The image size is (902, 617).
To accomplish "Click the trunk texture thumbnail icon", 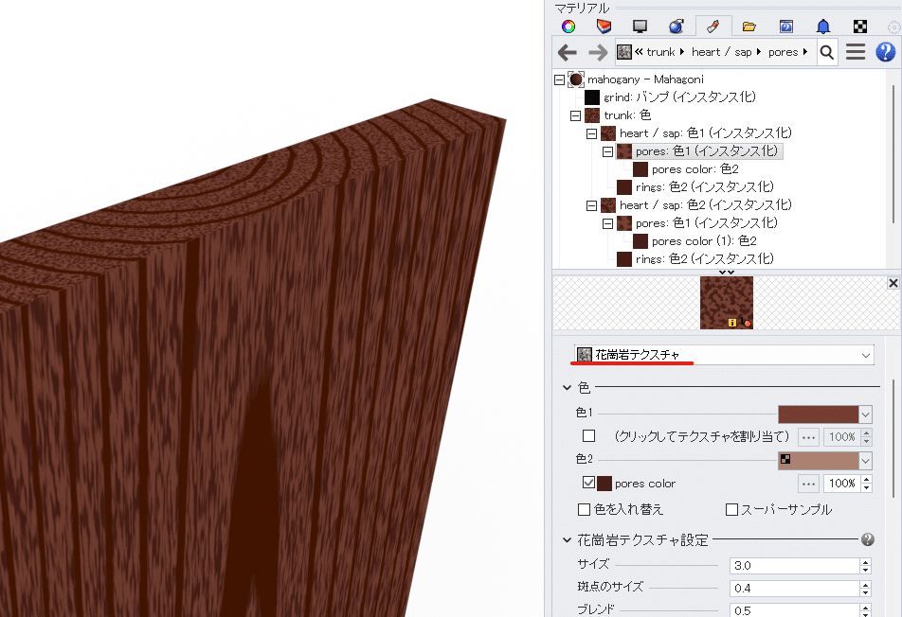I will click(592, 115).
